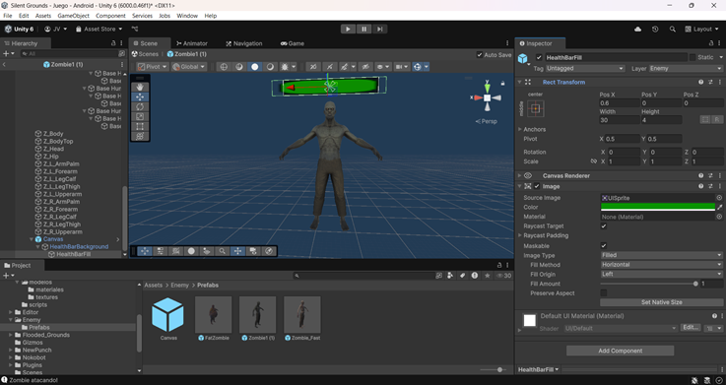This screenshot has width=726, height=385.
Task: Open version history clock icon
Action: coord(655,29)
